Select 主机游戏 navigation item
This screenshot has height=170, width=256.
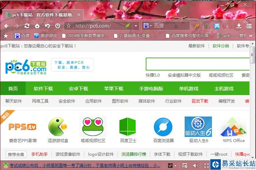(224, 89)
